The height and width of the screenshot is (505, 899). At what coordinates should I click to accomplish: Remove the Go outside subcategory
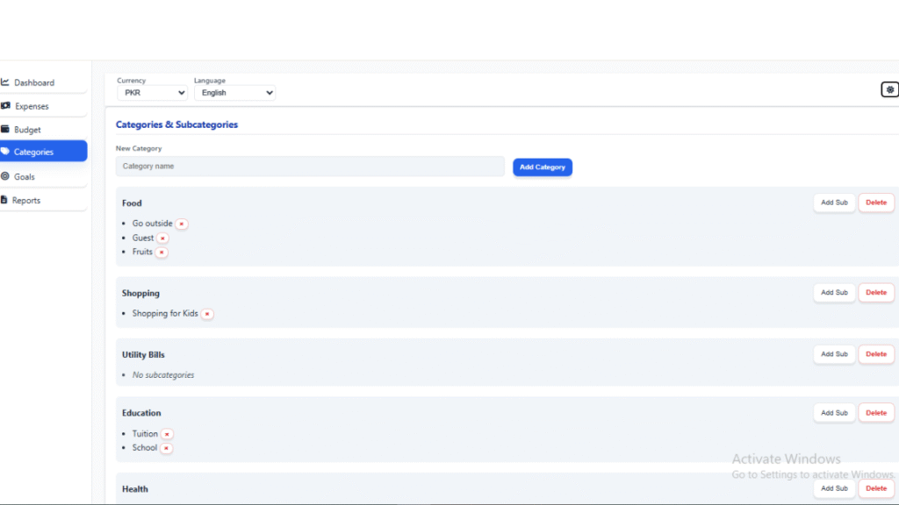pyautogui.click(x=181, y=224)
